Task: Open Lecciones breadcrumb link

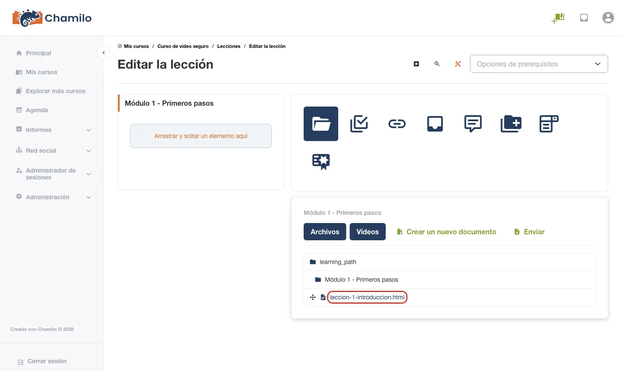Action: [228, 46]
